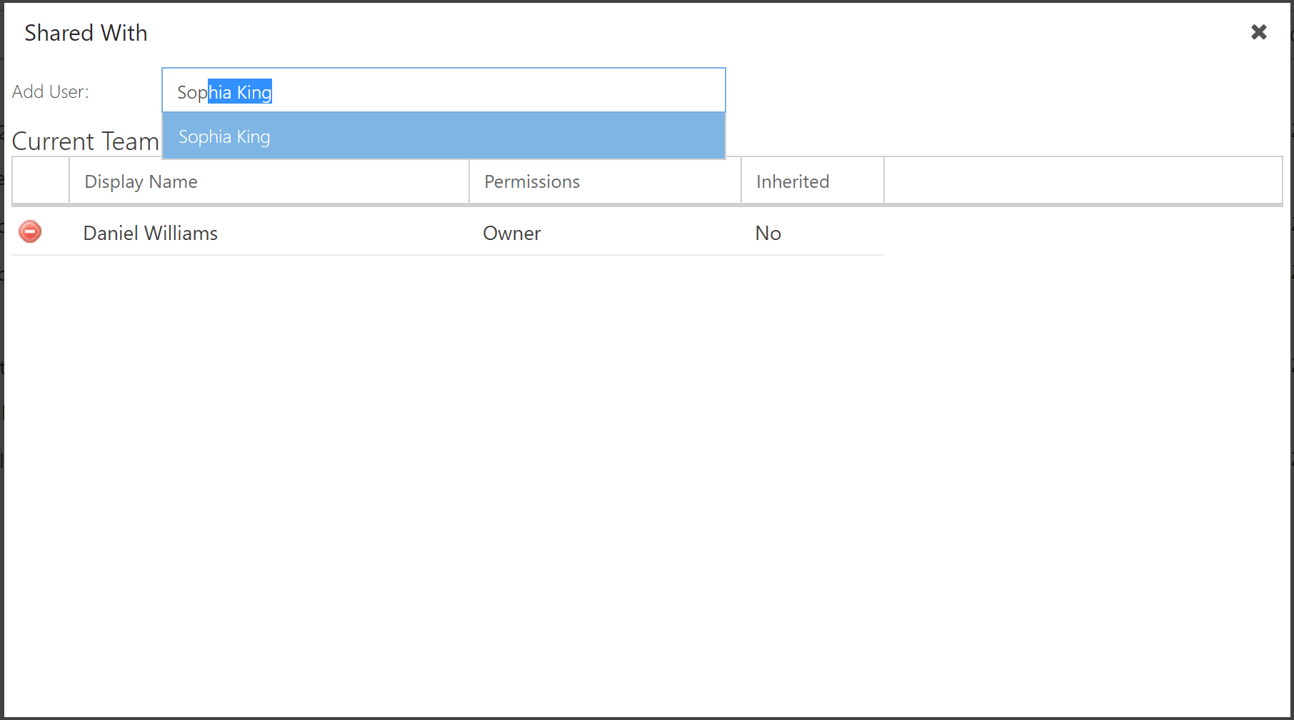The image size is (1294, 720).
Task: Remove Daniel Williams using red minus icon
Action: click(29, 231)
